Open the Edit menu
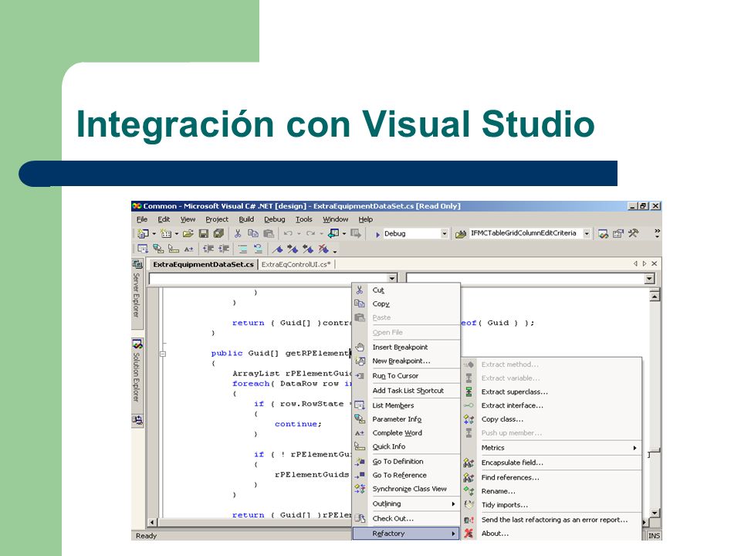The image size is (741, 556). tap(164, 219)
